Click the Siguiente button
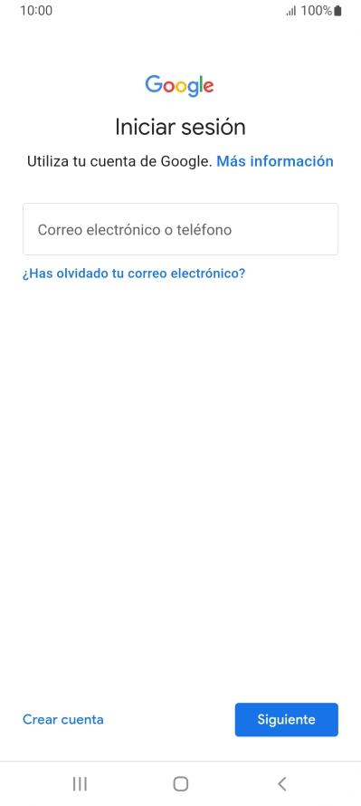Image resolution: width=361 pixels, height=806 pixels. coord(287,720)
